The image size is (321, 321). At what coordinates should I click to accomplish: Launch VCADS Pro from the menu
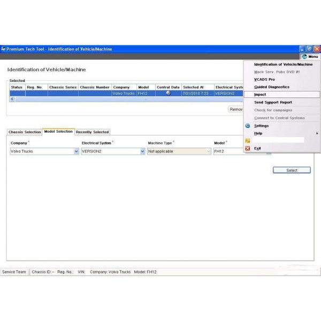point(264,79)
